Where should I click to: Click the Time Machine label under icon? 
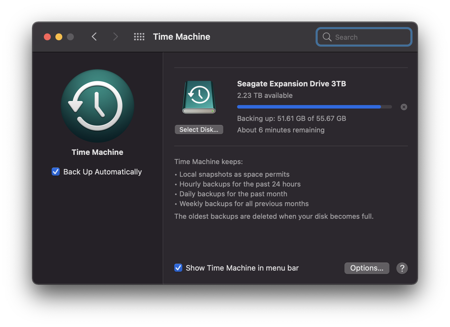pyautogui.click(x=97, y=152)
